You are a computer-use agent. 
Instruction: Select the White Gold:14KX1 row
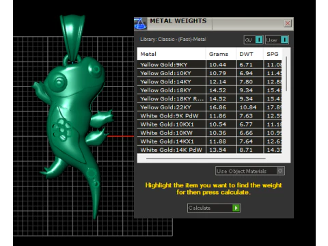pyautogui.click(x=209, y=141)
